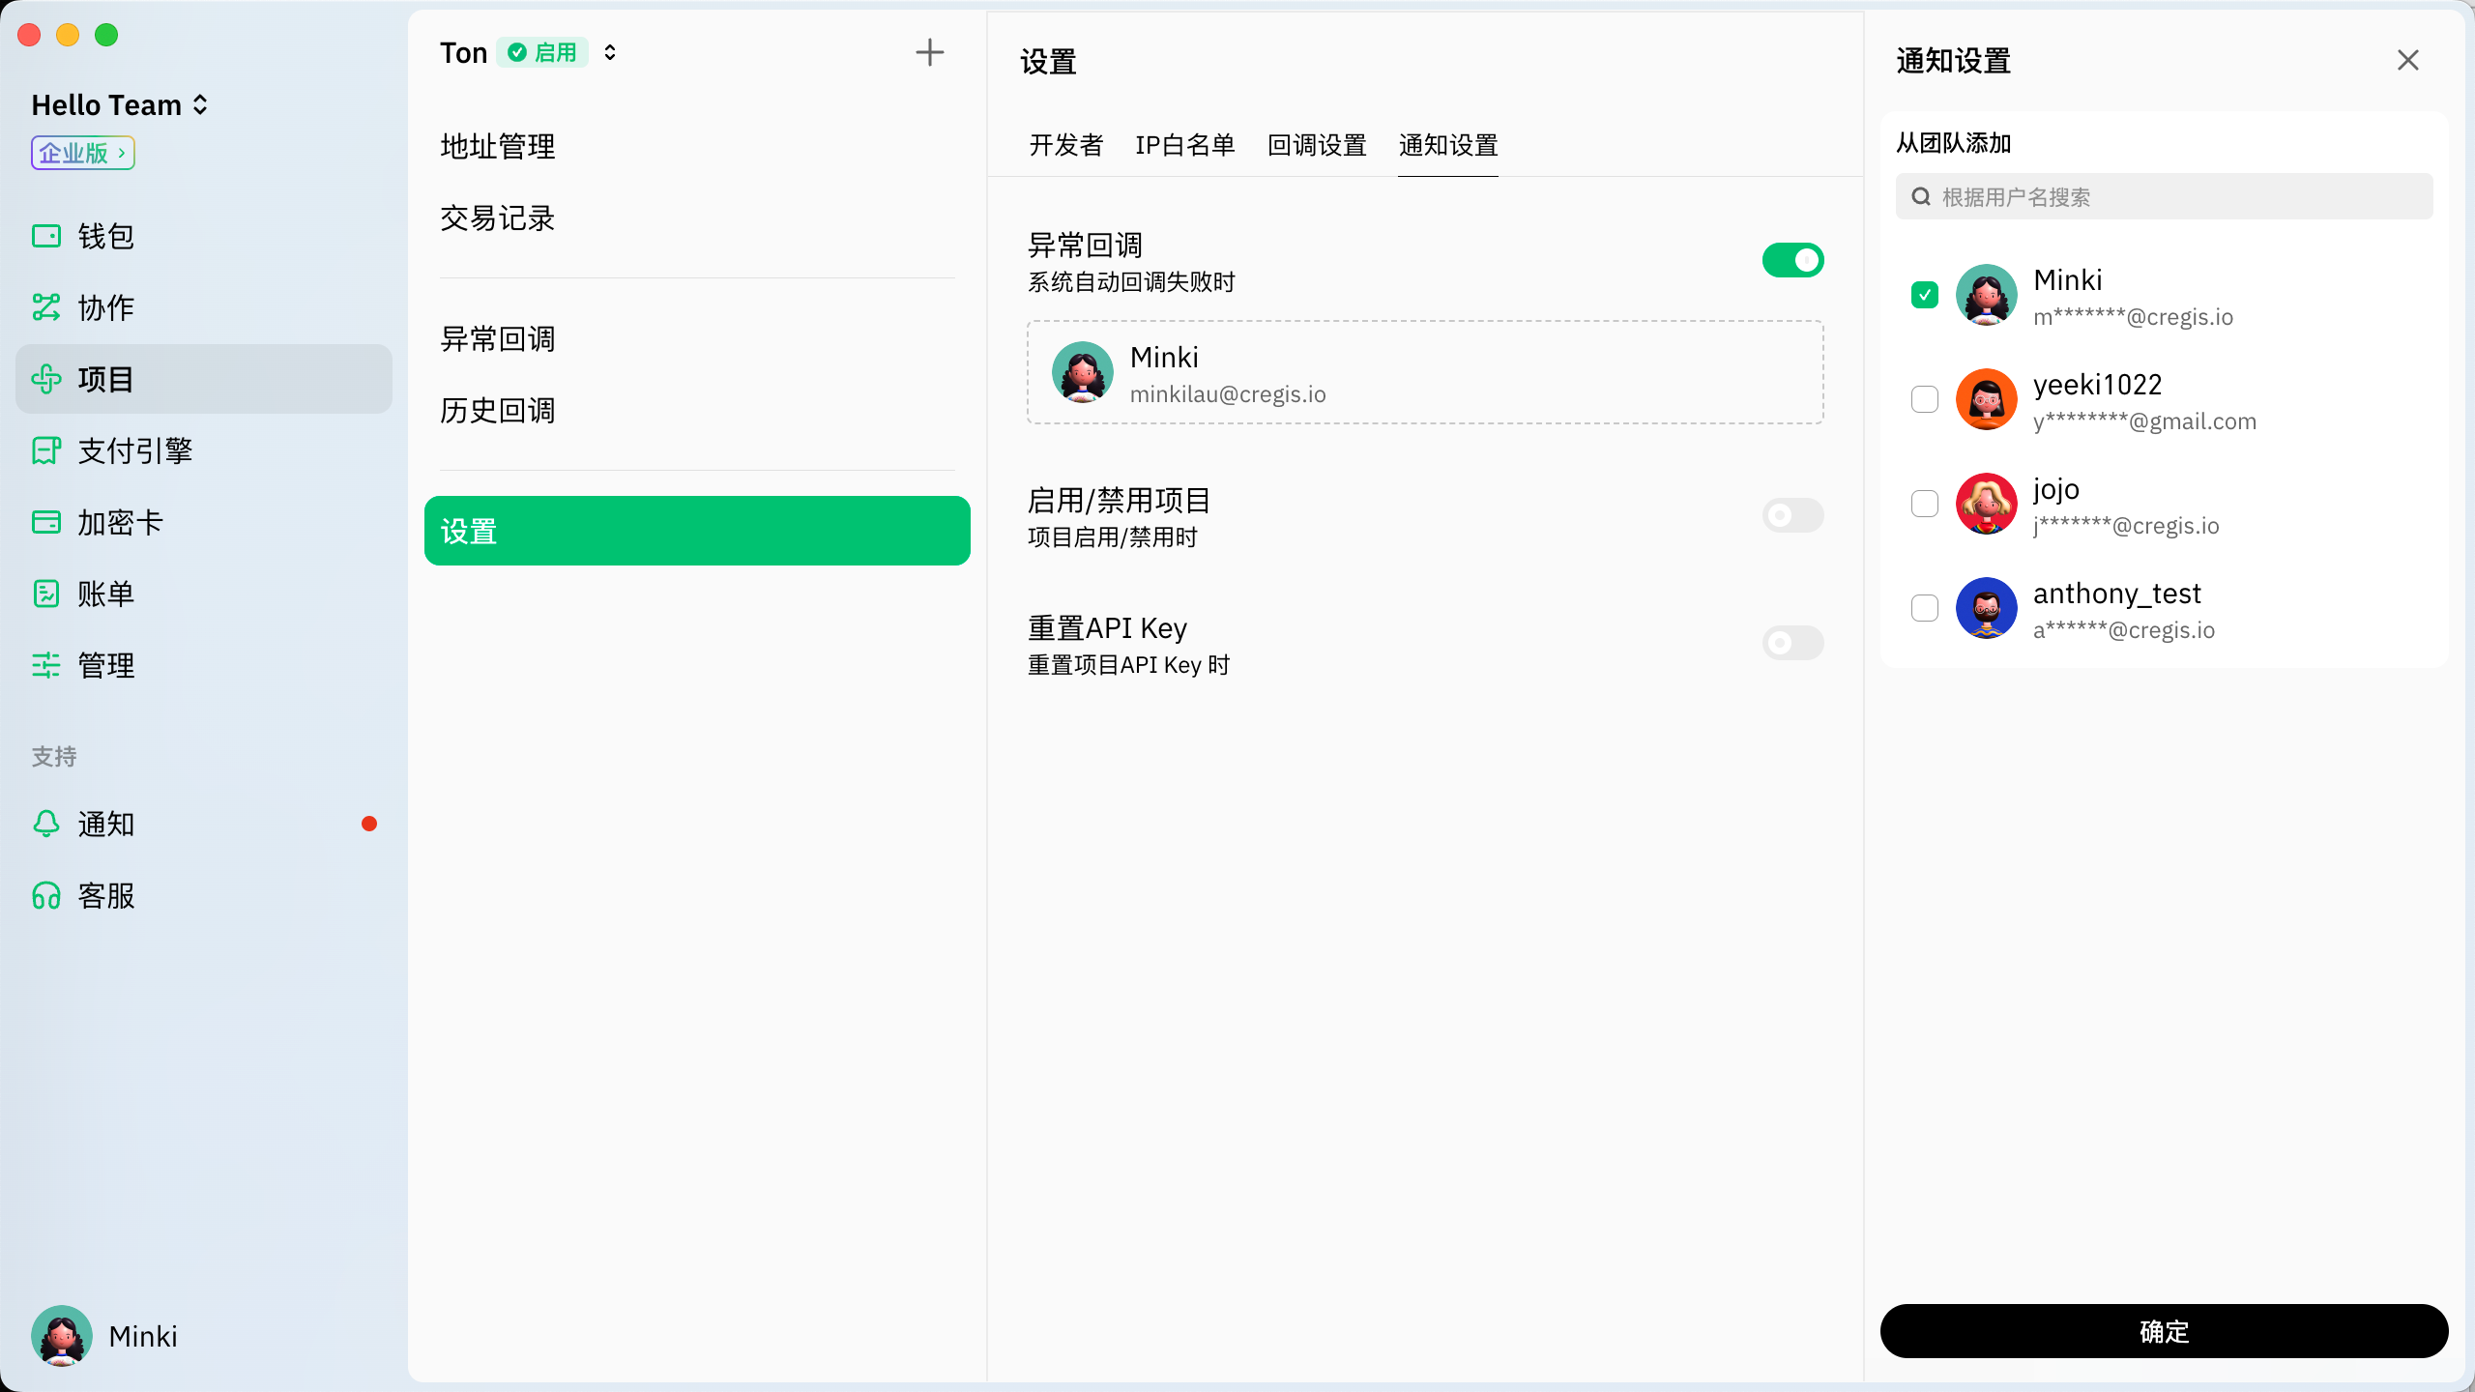Focus the 根据用户名搜索 search field
Viewport: 2475px width, 1392px height.
(2175, 197)
